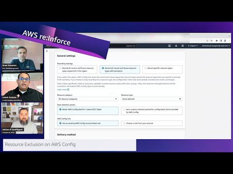
Task: Click Isaiah Salinas's video thumbnail
Action: click(22, 87)
